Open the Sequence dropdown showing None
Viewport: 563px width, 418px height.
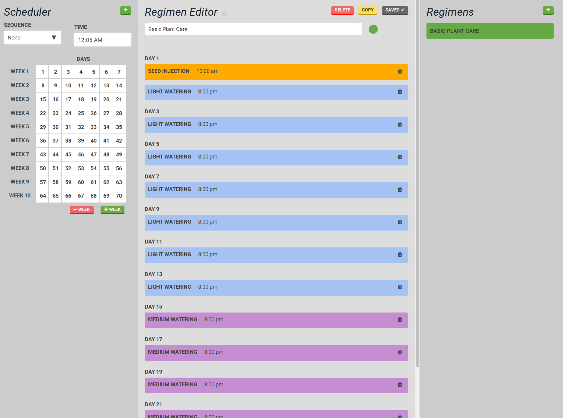tap(32, 38)
